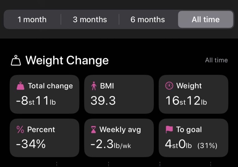238x167 pixels.
Task: Click the Weight Change scale icon
Action: pos(16,60)
